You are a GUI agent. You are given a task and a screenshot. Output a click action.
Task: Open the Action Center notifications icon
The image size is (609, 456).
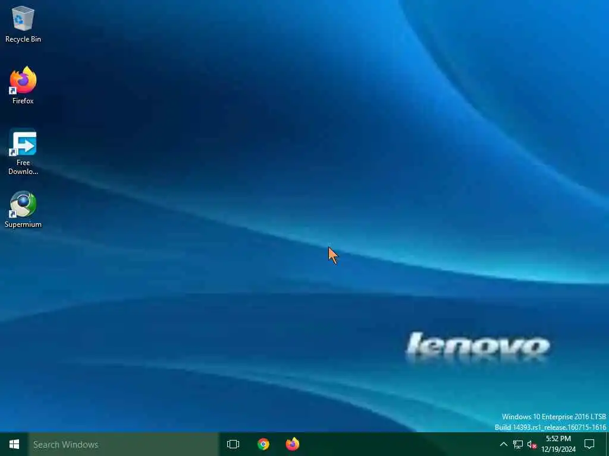[x=589, y=444]
